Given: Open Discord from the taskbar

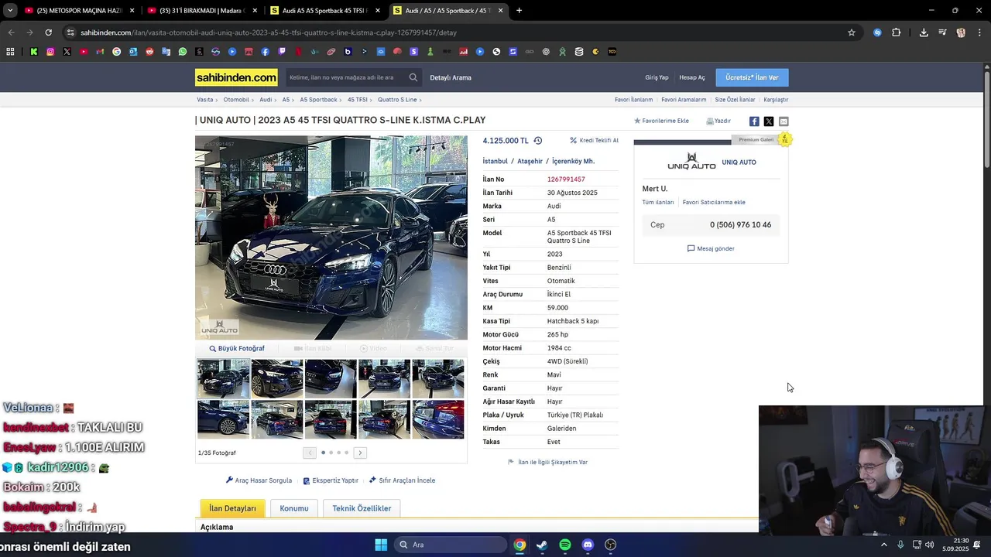Looking at the screenshot, I should [588, 545].
